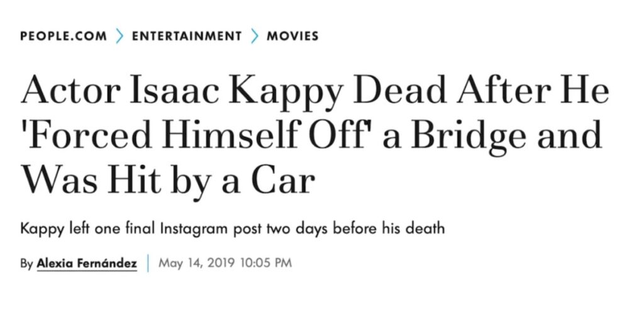Click the headline line "Was Hit by a Car"
644x314 pixels.
(167, 182)
